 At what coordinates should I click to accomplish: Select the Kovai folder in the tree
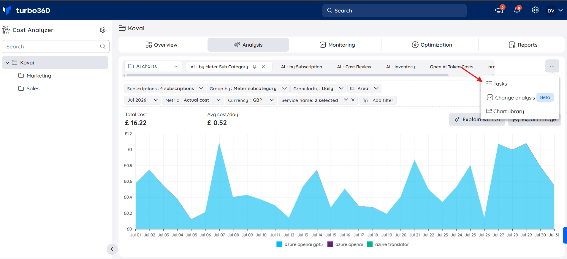(x=55, y=63)
